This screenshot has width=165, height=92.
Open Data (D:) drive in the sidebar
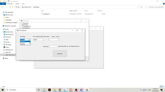click(8, 52)
